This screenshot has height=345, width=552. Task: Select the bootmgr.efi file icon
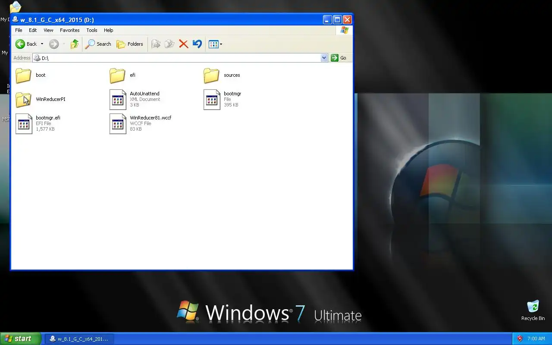[x=24, y=124]
